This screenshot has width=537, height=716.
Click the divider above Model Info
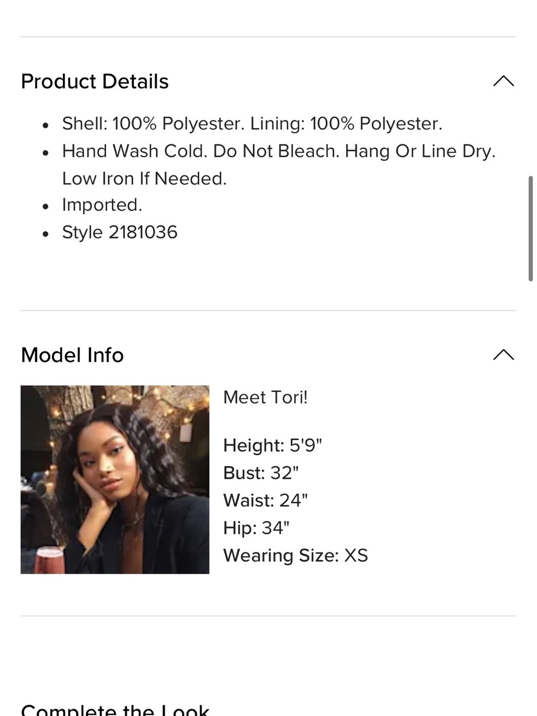tap(268, 310)
